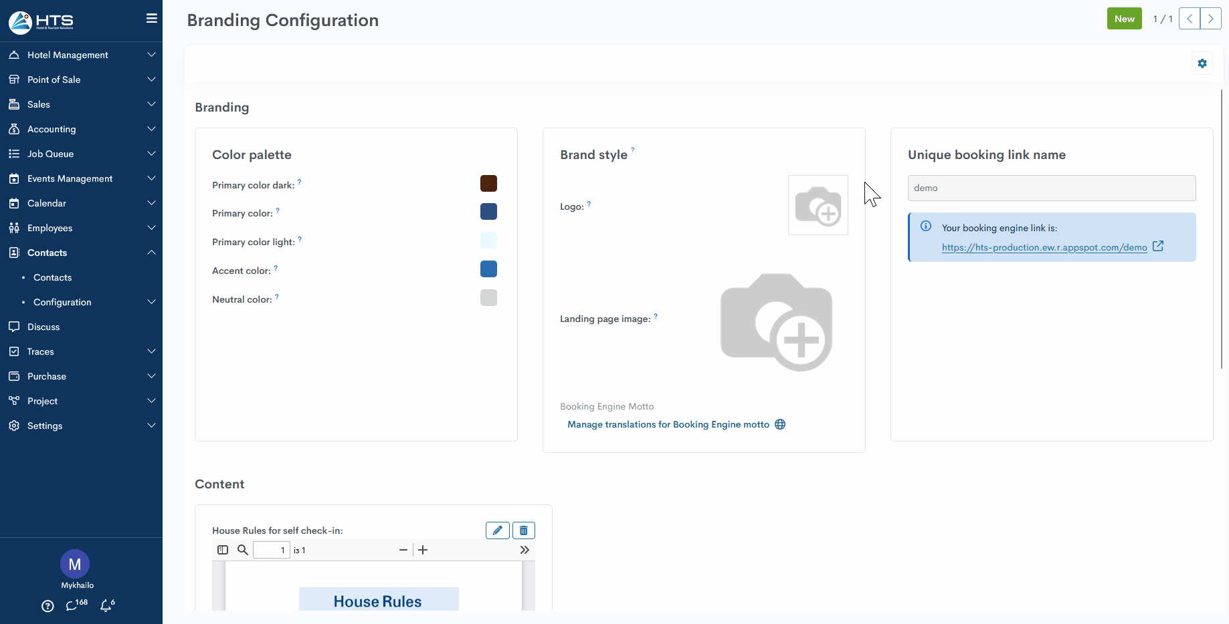The width and height of the screenshot is (1229, 624).
Task: Open the notifications bell icon
Action: tap(106, 606)
